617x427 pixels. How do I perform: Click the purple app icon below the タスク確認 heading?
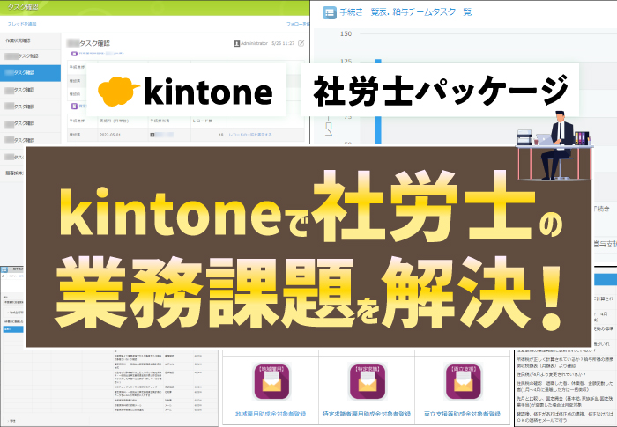click(x=74, y=54)
